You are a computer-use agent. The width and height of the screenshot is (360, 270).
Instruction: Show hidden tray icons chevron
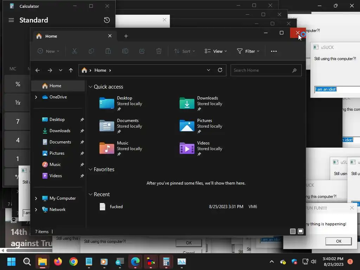[x=272, y=262]
